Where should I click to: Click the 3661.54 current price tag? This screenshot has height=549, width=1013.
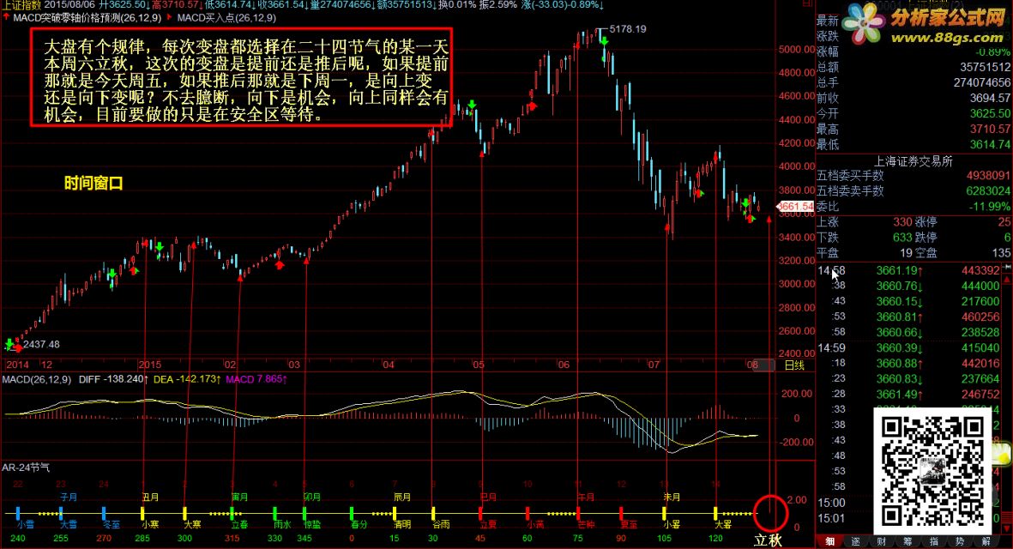795,207
